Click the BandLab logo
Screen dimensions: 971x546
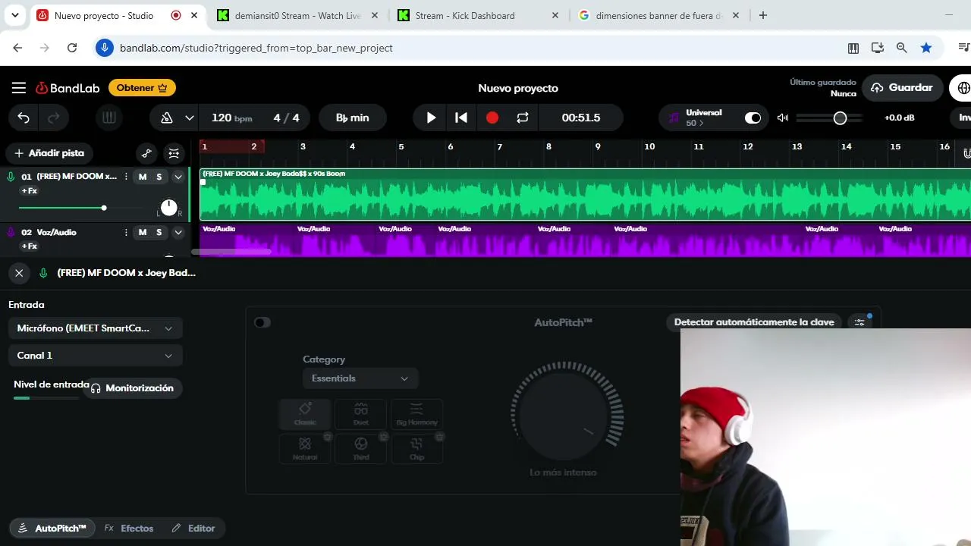(68, 88)
